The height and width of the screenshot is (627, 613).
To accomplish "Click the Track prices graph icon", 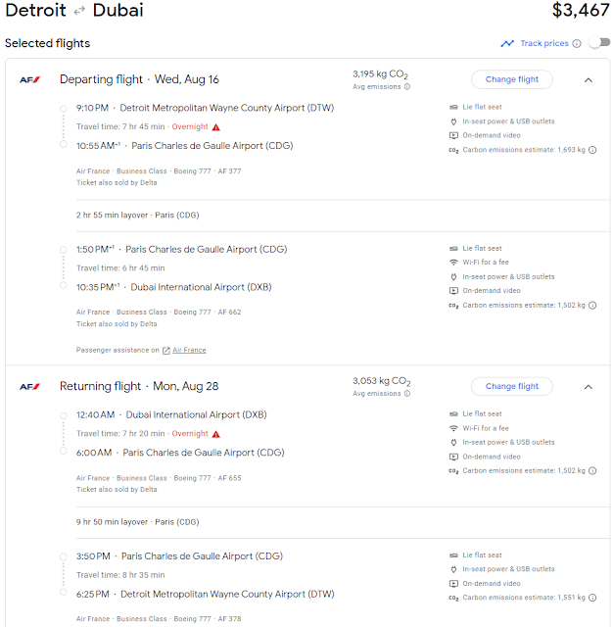I will 507,43.
